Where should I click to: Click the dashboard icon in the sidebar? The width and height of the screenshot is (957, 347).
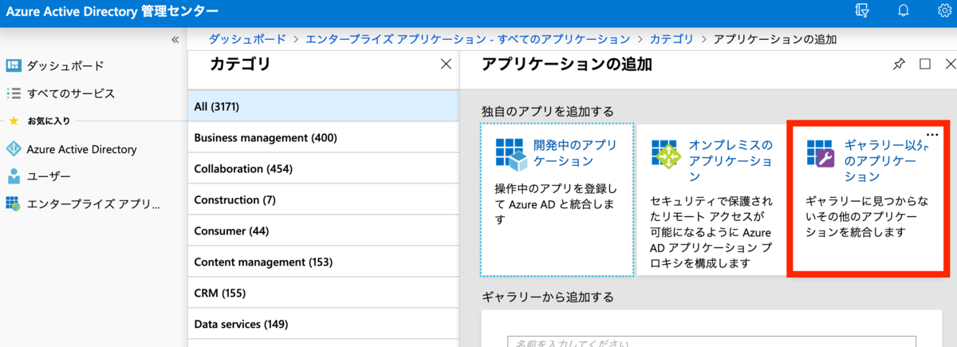point(13,66)
